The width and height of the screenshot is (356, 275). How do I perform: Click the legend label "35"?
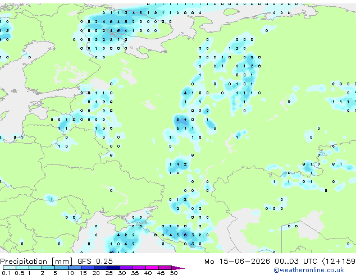coord(135,273)
